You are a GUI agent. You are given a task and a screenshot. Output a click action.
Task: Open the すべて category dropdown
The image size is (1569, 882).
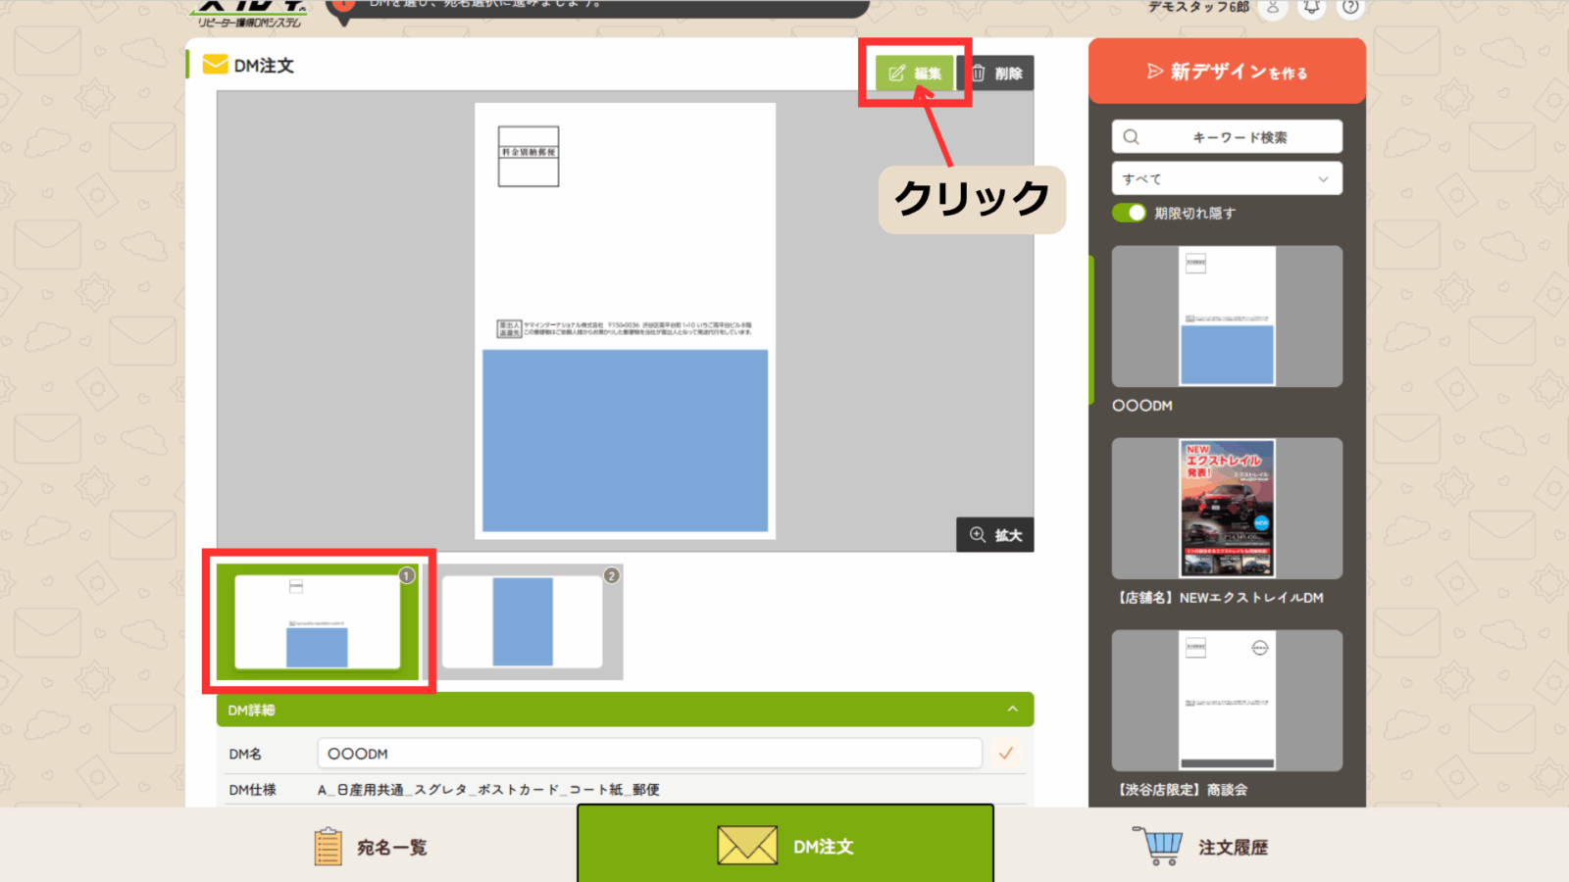tap(1226, 179)
